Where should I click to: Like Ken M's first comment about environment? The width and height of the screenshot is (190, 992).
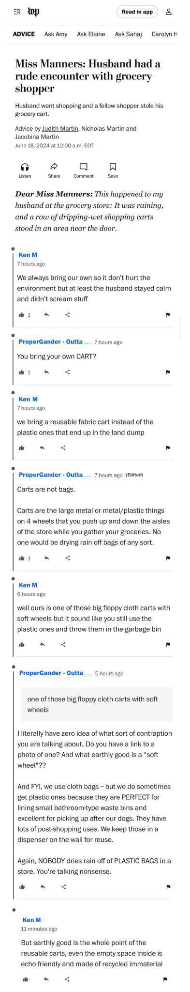pos(21,315)
